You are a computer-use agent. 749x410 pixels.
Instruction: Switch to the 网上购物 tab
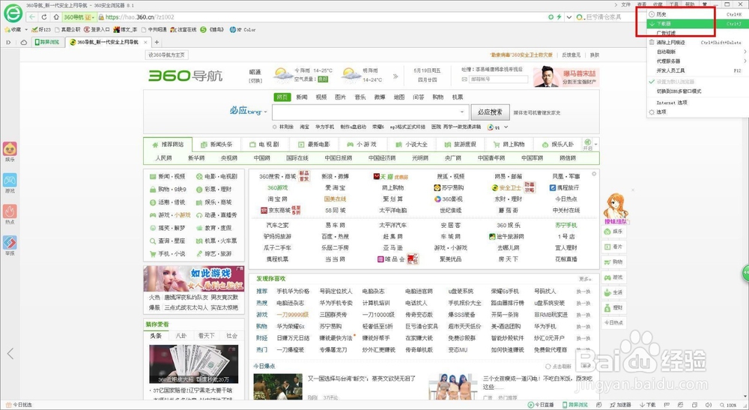click(509, 145)
